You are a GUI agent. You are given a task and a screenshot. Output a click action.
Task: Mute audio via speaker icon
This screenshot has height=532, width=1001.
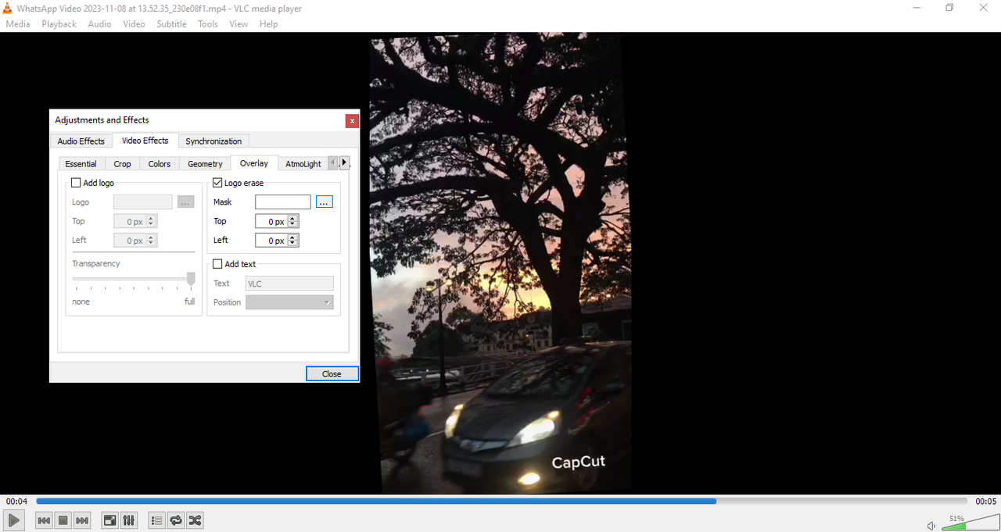pos(931,526)
